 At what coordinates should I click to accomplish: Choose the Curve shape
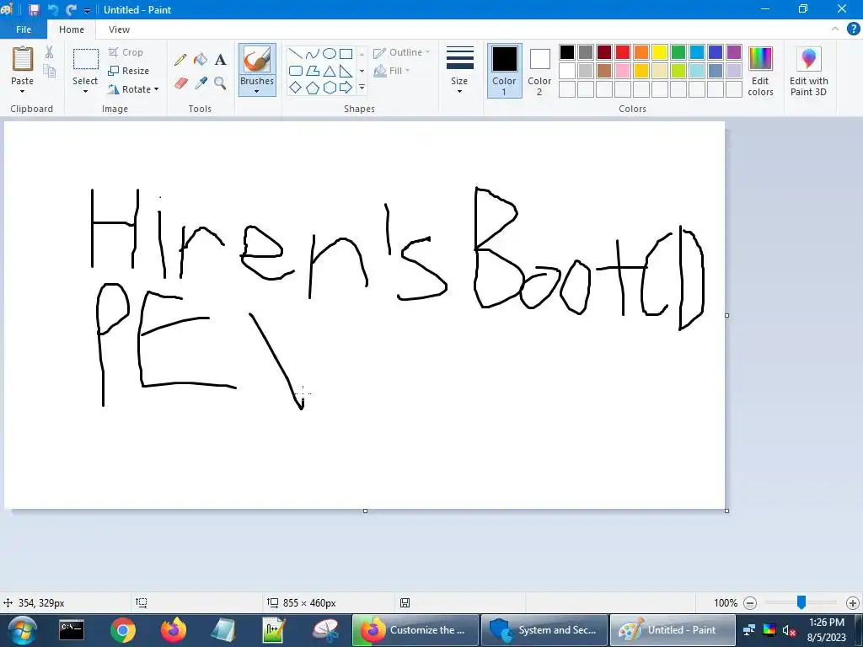(x=313, y=53)
